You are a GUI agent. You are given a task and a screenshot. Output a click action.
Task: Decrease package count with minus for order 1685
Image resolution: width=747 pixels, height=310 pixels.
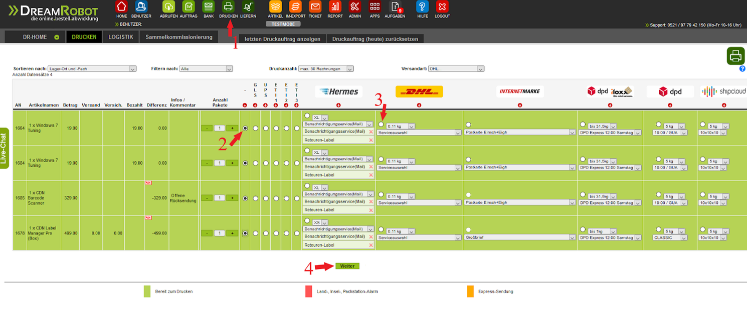click(x=207, y=198)
